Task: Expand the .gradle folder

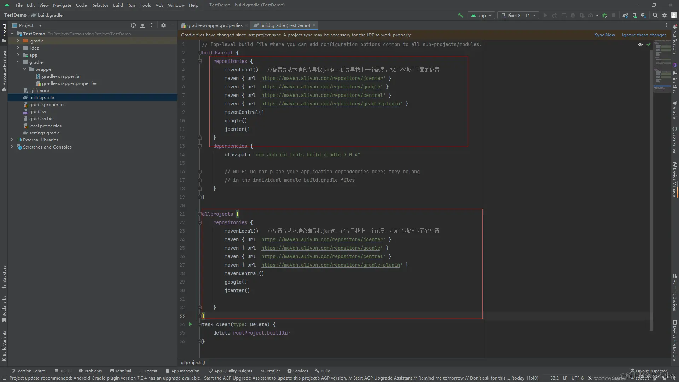Action: tap(18, 41)
